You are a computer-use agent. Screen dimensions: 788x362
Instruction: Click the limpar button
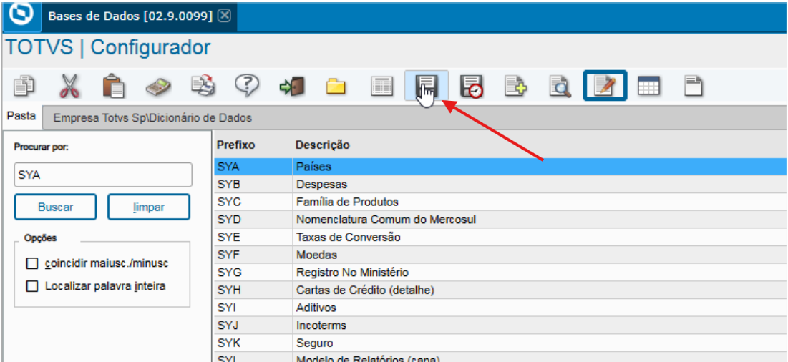click(149, 207)
